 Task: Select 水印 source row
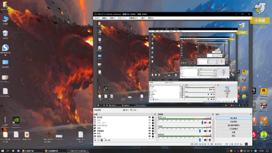(x=124, y=128)
